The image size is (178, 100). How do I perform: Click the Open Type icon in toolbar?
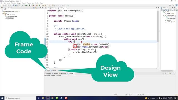click(43, 5)
